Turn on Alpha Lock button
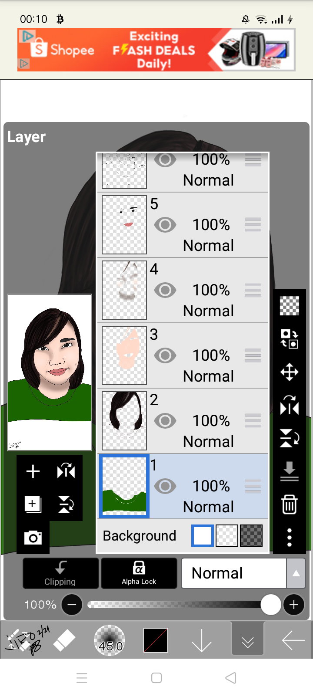313x697 pixels. [139, 573]
